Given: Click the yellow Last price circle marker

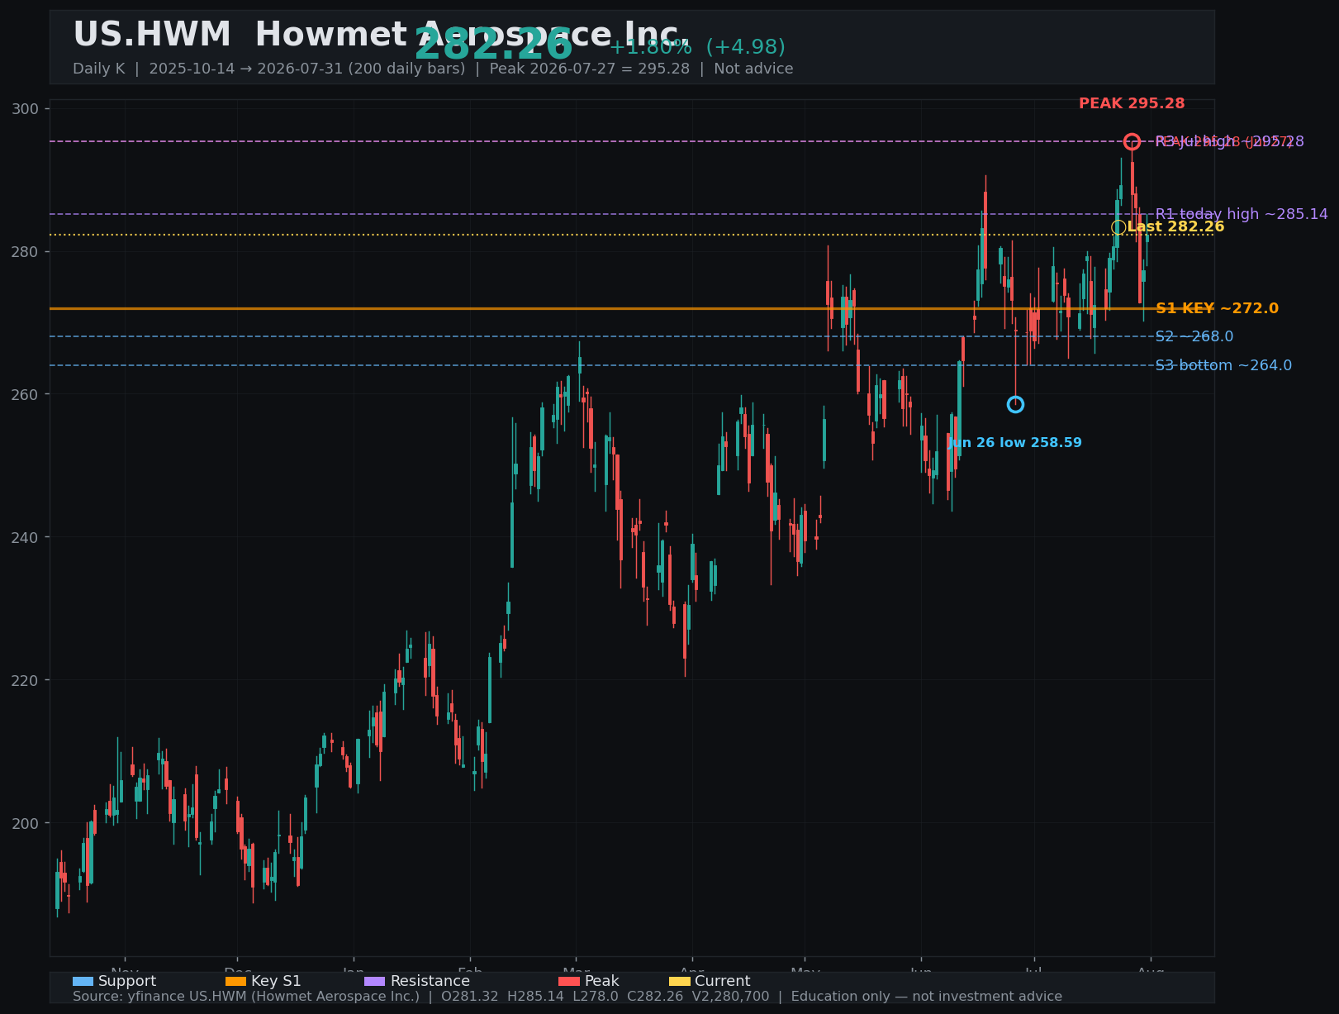Looking at the screenshot, I should coord(1118,227).
